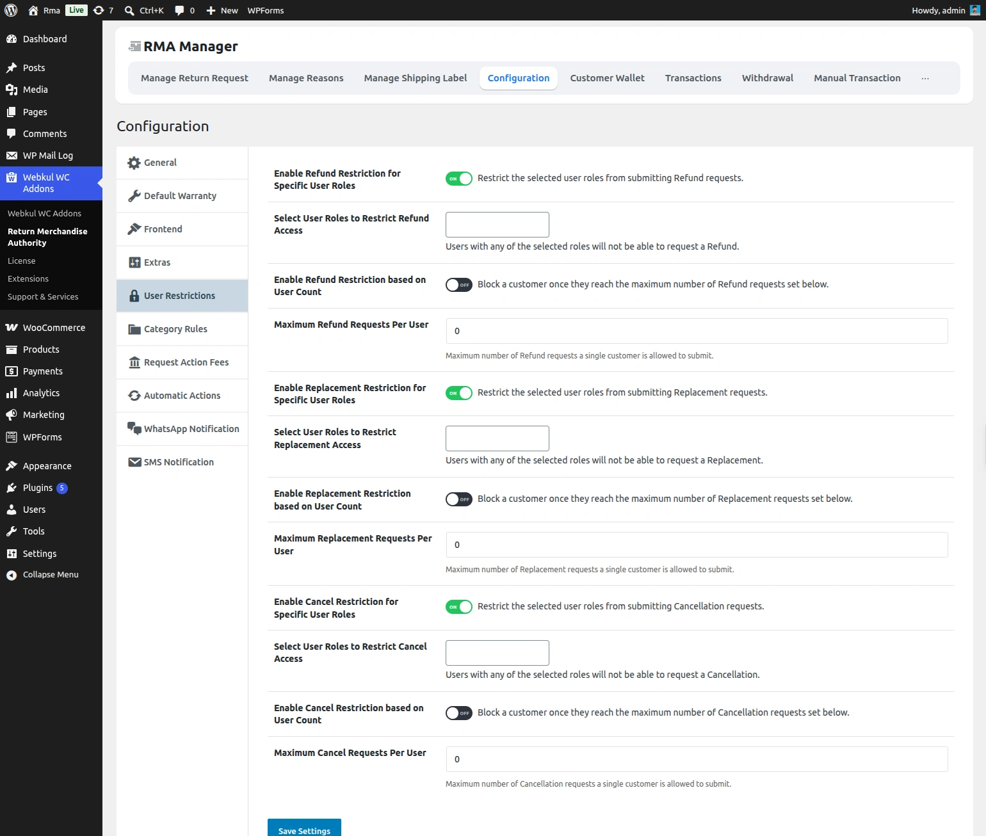The image size is (986, 836).
Task: Click the Posts pin icon
Action: pos(12,68)
